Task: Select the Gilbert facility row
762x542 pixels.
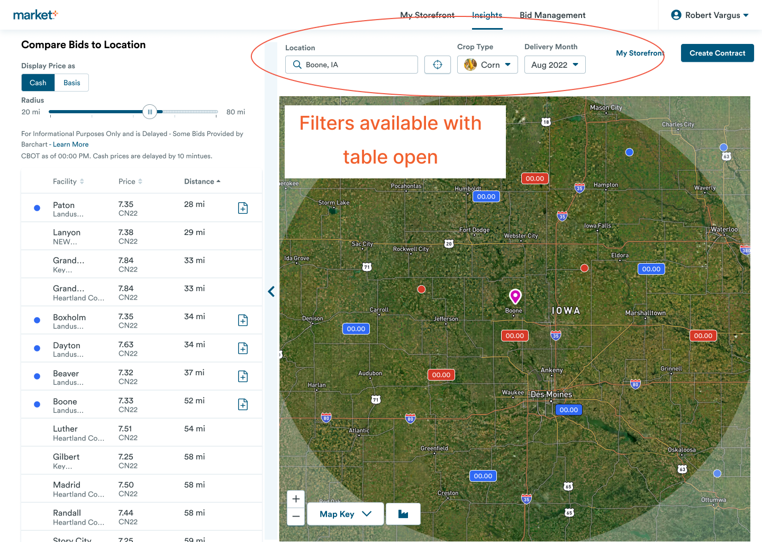Action: click(142, 460)
